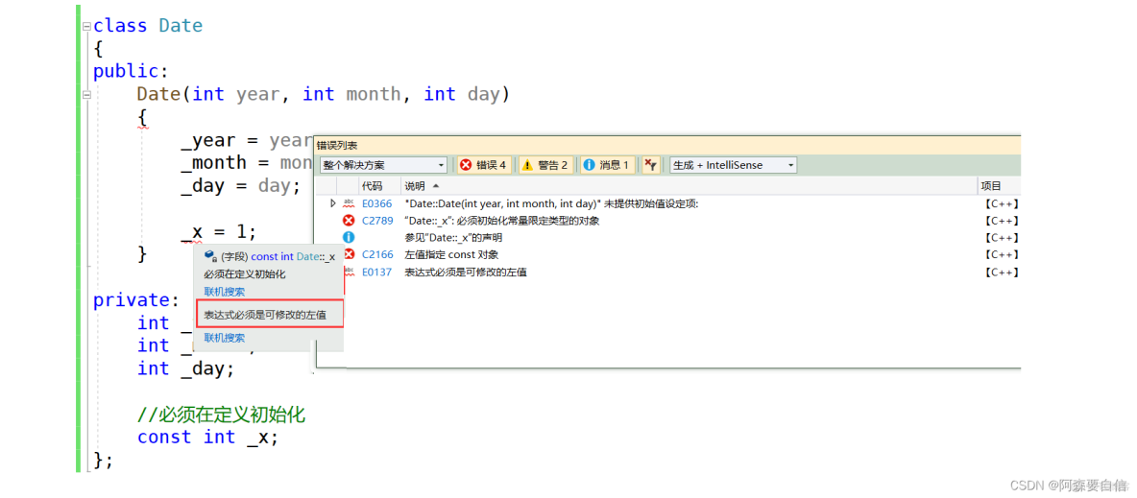The width and height of the screenshot is (1137, 498).
Task: Click 【C++】 project cell on E0137 row
Action: click(1002, 272)
